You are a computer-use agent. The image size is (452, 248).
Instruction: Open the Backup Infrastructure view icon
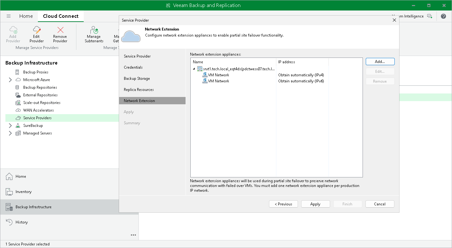[x=9, y=207]
